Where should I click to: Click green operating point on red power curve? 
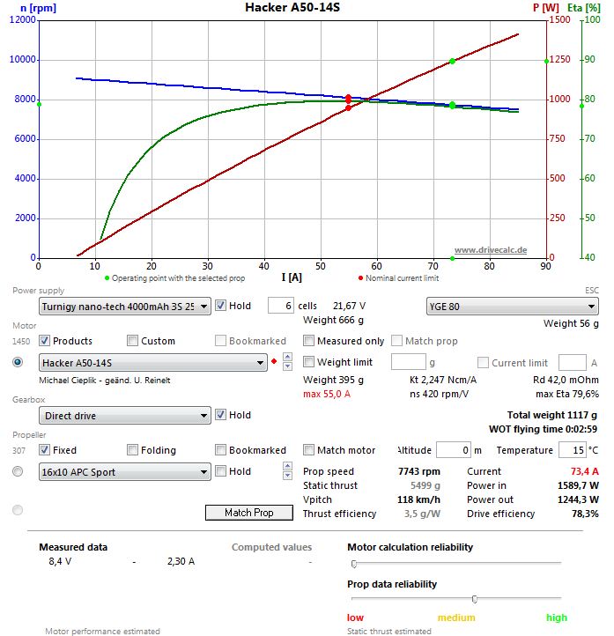(x=452, y=62)
